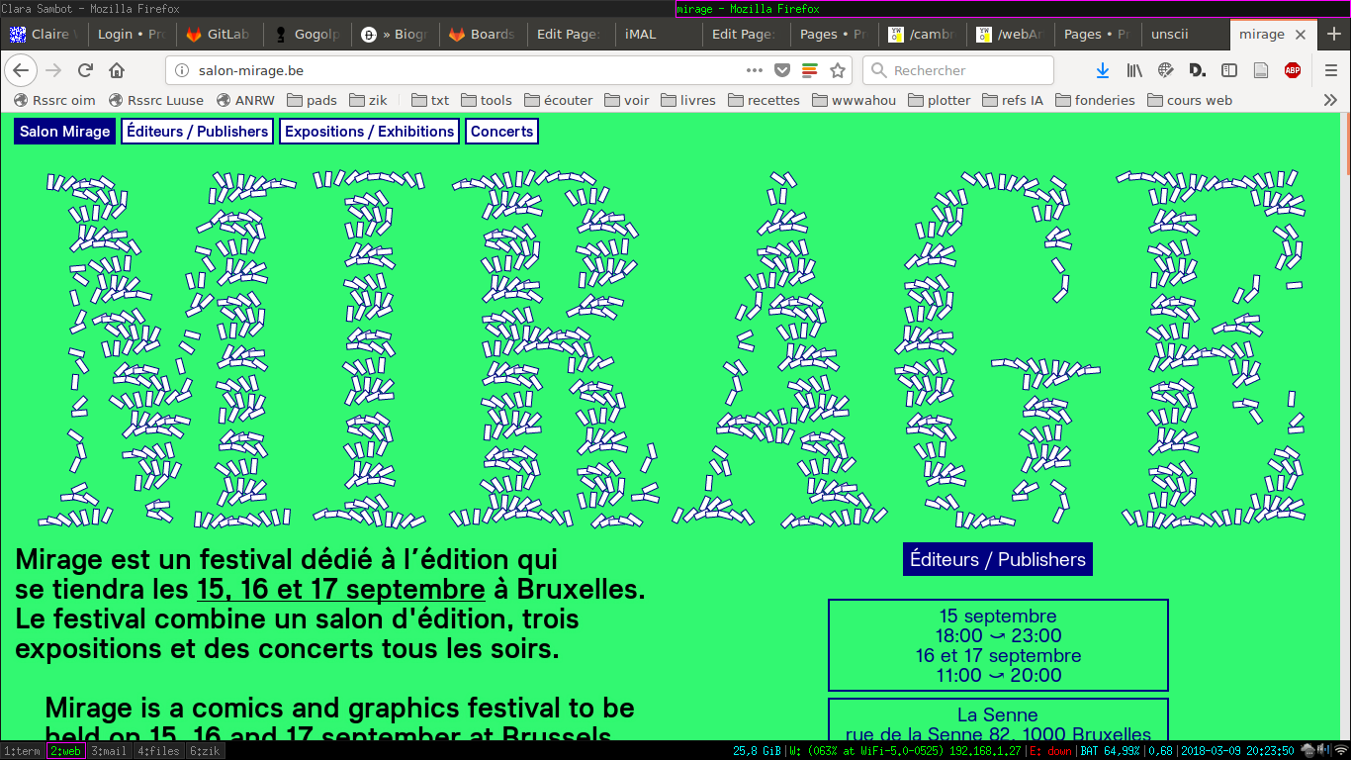Open the page actions three-dots menu
The width and height of the screenshot is (1351, 760).
(755, 70)
